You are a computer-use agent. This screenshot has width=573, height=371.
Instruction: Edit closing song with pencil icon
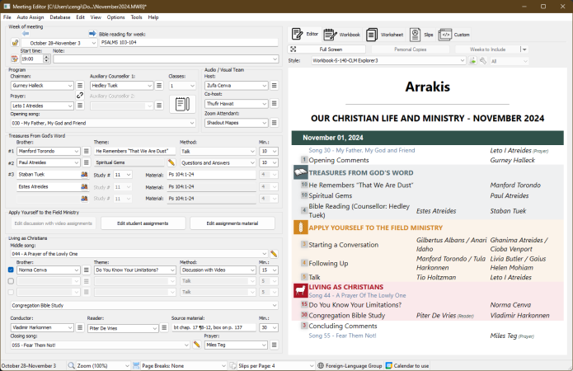(x=196, y=345)
